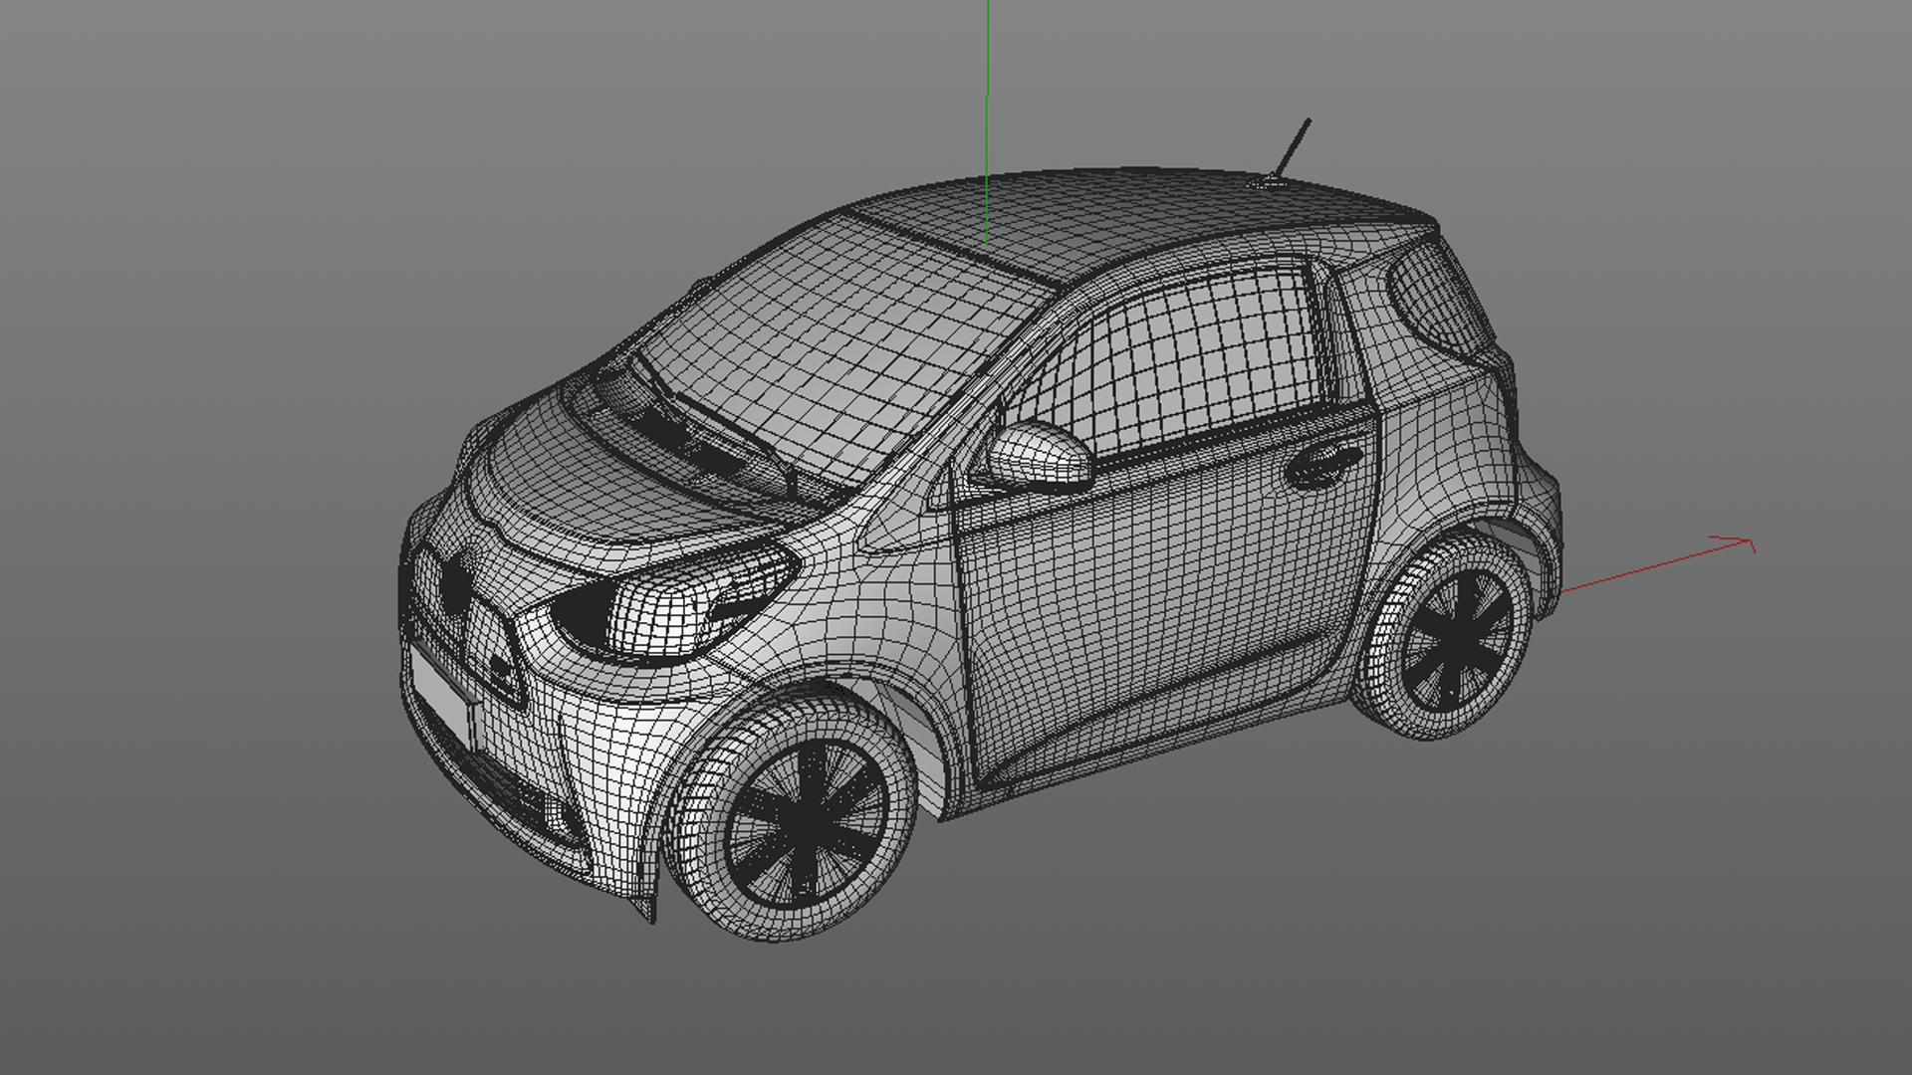
Task: Select the door handle
Action: [x=1322, y=463]
